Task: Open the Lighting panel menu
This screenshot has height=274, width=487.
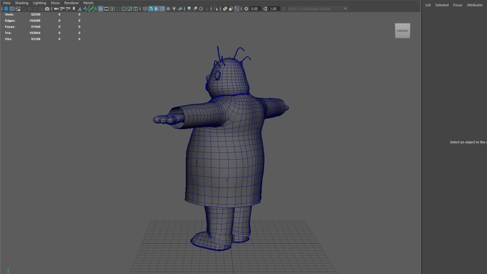Action: (39, 3)
